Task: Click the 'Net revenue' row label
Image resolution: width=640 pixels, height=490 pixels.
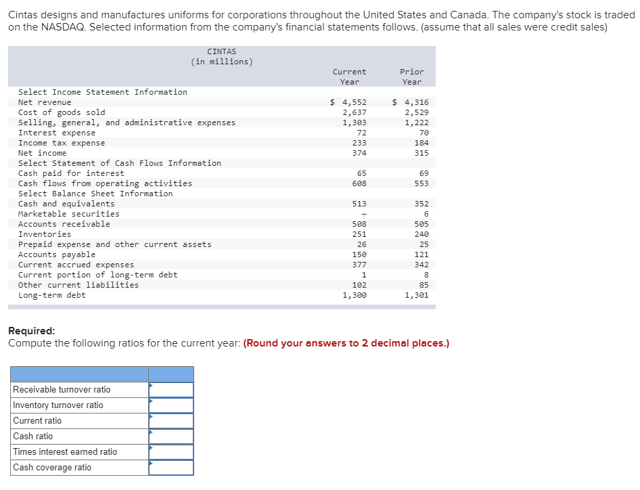Action: click(45, 102)
